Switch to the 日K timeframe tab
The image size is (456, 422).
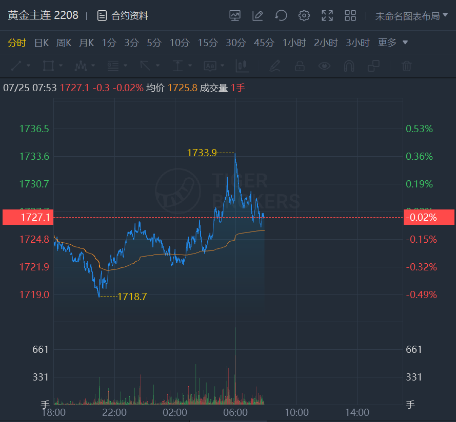(42, 43)
